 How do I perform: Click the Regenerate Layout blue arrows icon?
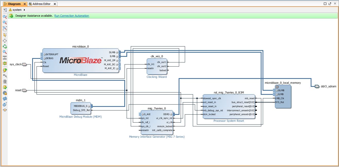click(5, 99)
